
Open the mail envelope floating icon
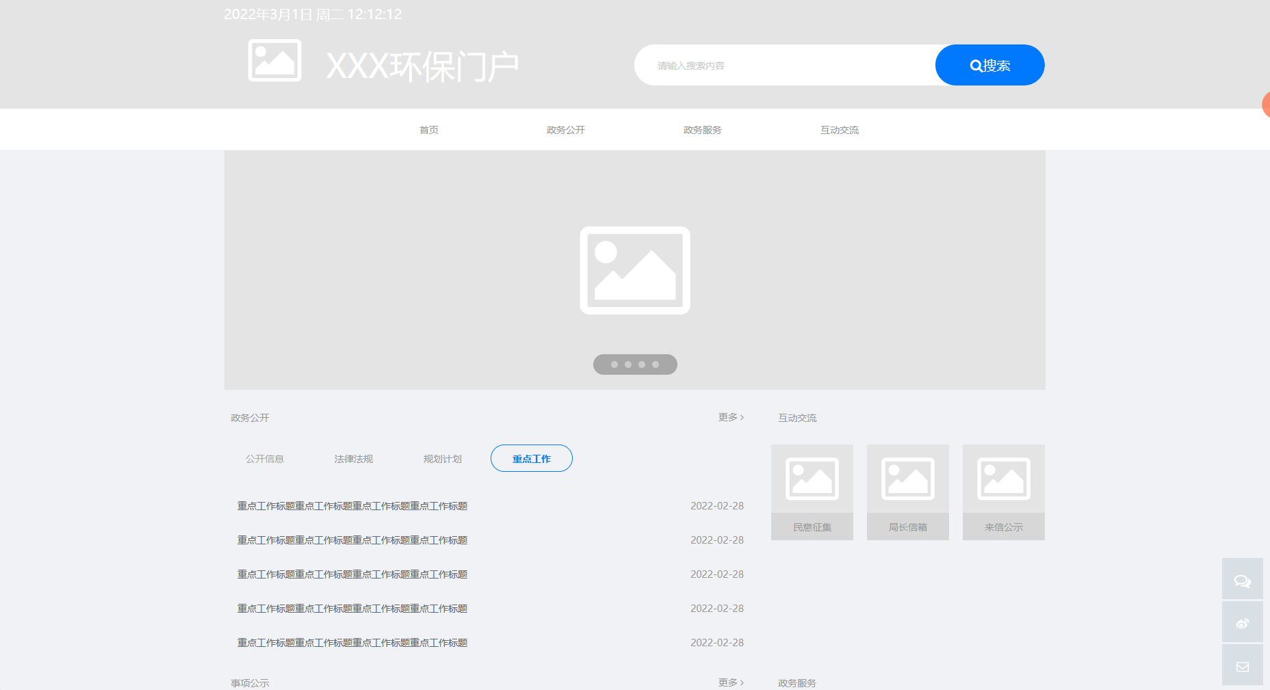pos(1243,665)
